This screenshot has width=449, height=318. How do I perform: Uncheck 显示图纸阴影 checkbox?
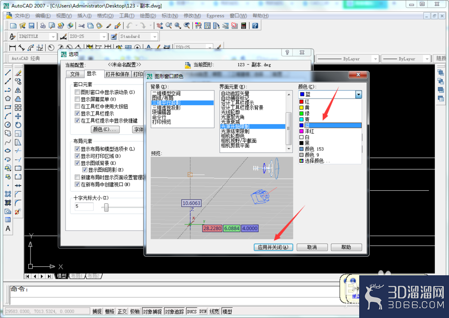pos(84,170)
